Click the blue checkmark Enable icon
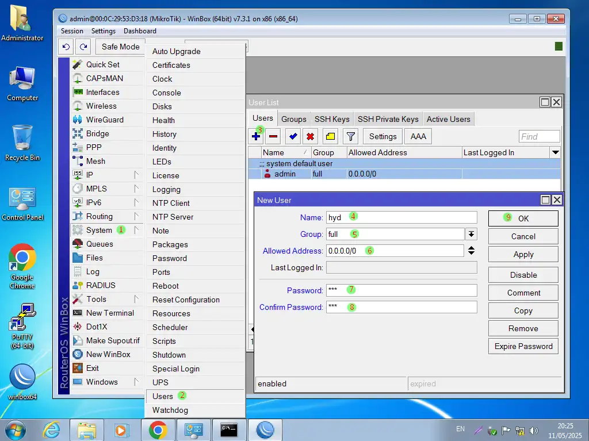The height and width of the screenshot is (441, 589). click(293, 136)
